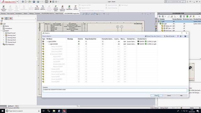Viewport: 201px width, 113px height.
Task: Click Windows Start button
Action: tap(3, 111)
